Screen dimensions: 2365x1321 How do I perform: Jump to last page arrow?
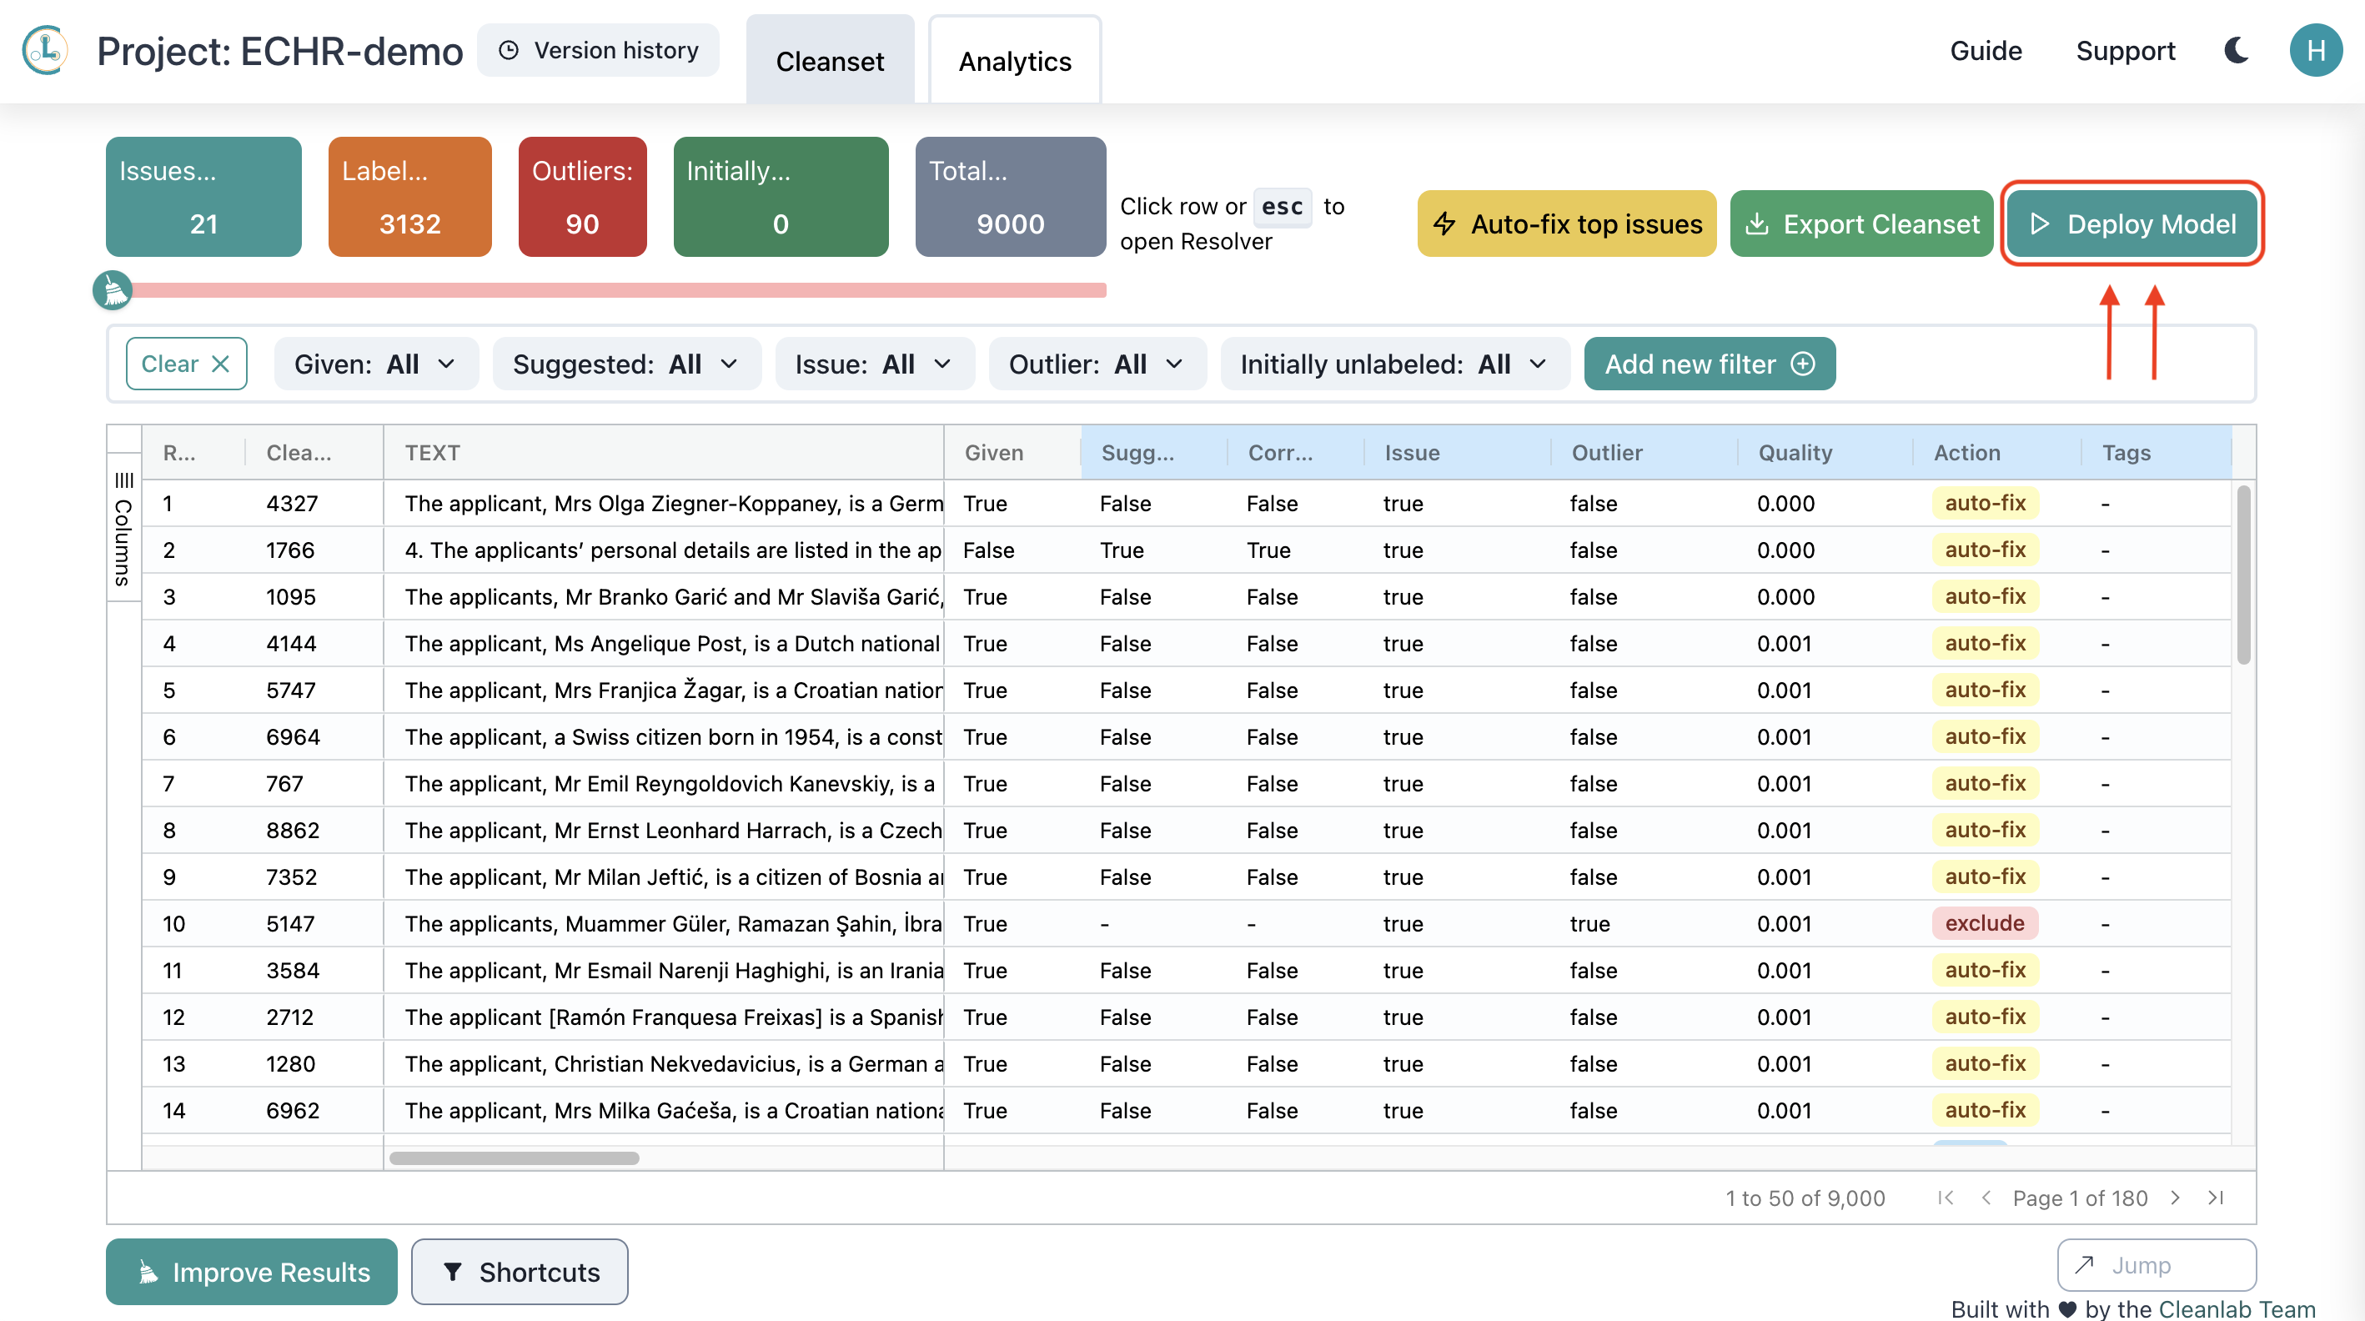(2216, 1197)
